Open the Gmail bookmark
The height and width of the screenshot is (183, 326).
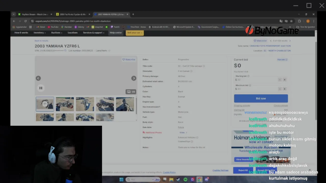pyautogui.click(x=41, y=27)
